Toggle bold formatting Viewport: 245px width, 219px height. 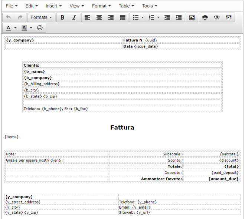(62, 17)
